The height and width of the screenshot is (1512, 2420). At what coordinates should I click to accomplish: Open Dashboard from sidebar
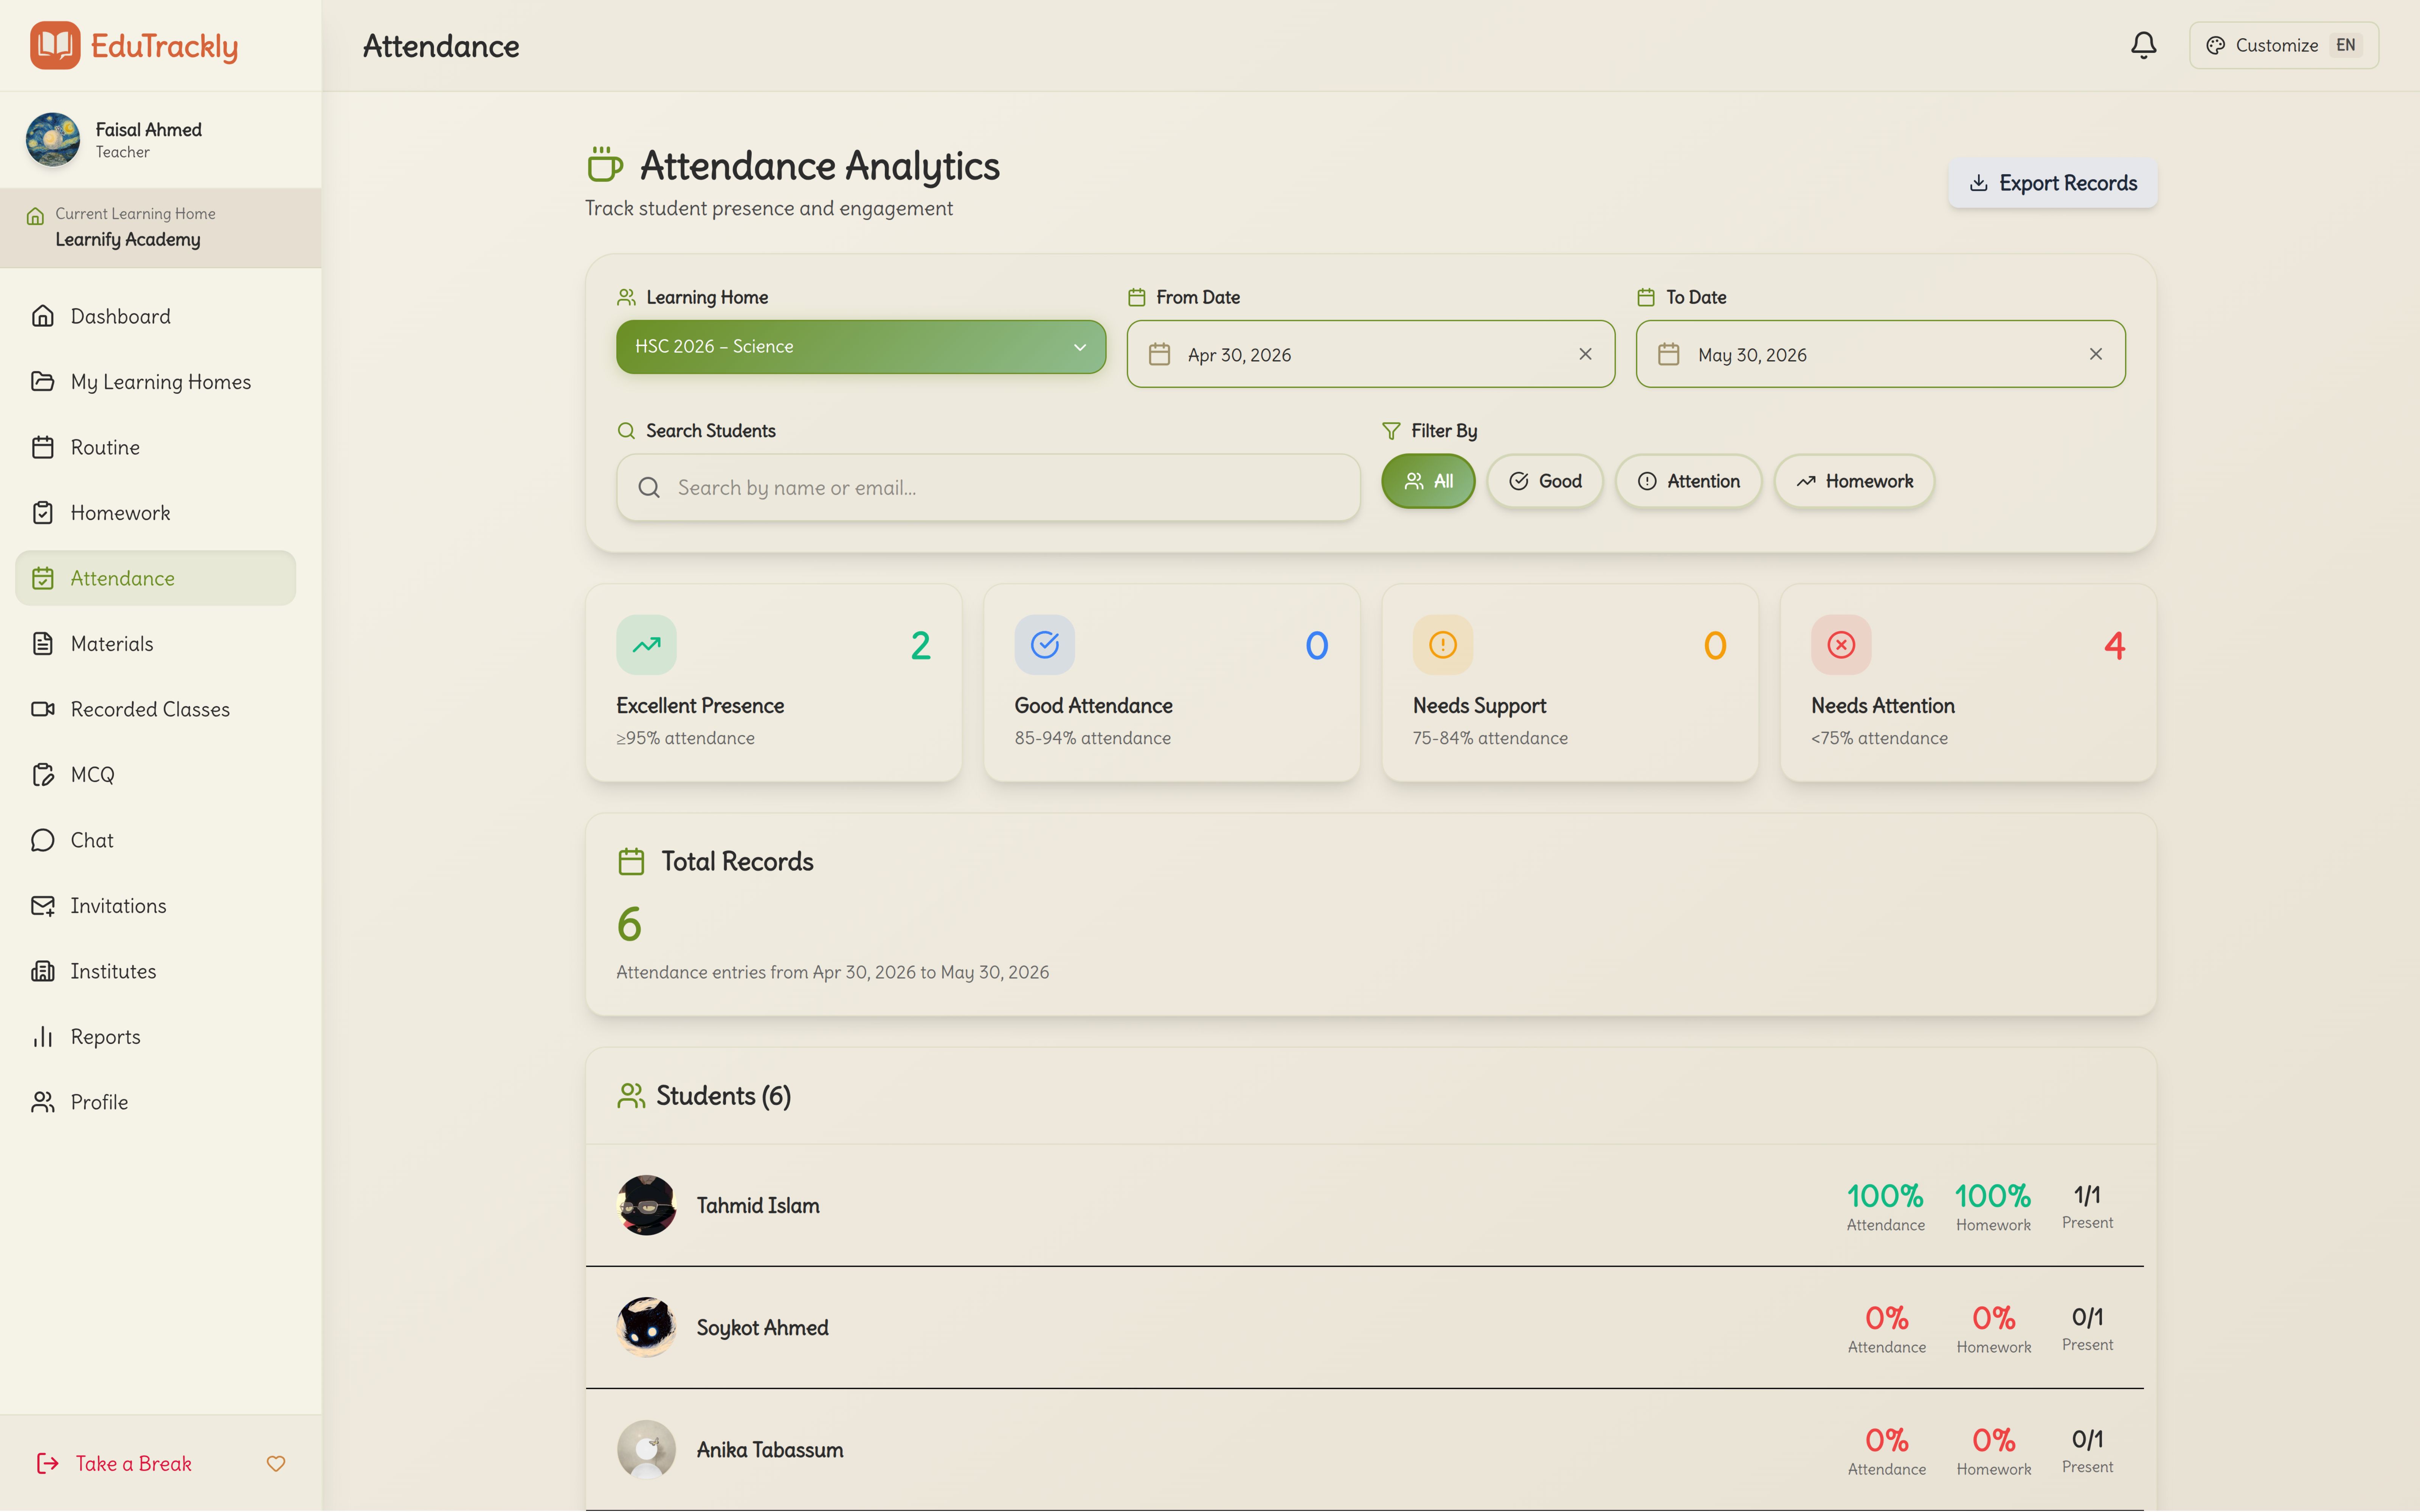coord(155,316)
